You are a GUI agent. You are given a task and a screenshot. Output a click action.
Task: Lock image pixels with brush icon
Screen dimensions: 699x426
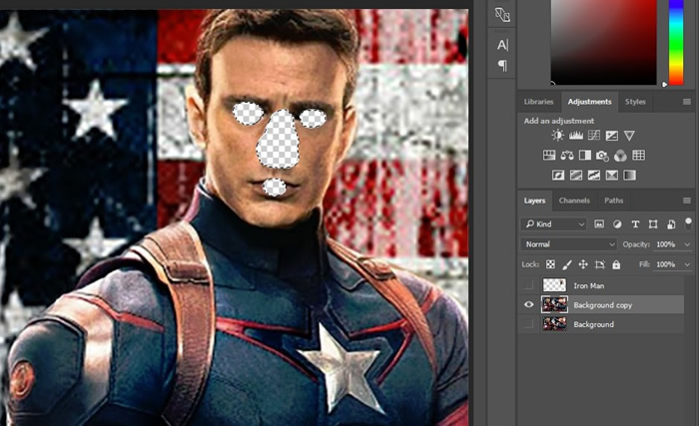567,264
